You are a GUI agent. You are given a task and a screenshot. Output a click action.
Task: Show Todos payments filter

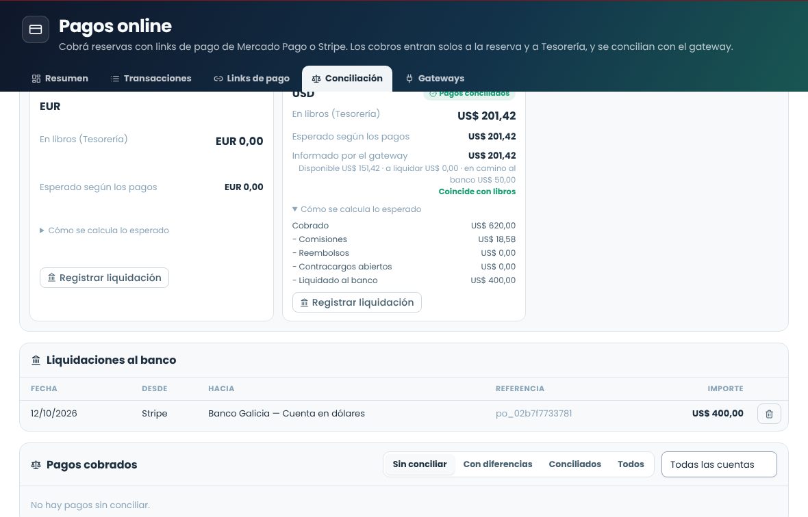pos(631,464)
